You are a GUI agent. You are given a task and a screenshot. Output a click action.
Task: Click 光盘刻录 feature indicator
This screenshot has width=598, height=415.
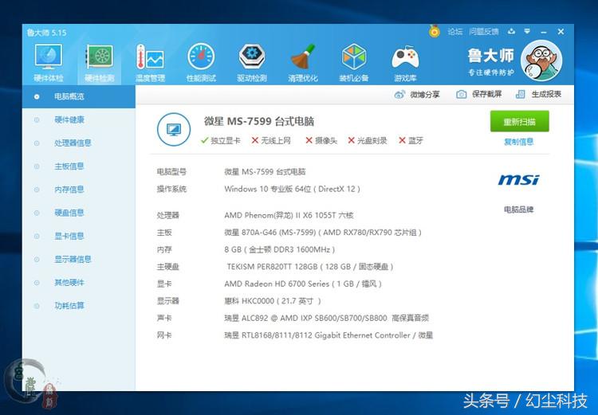[x=368, y=141]
